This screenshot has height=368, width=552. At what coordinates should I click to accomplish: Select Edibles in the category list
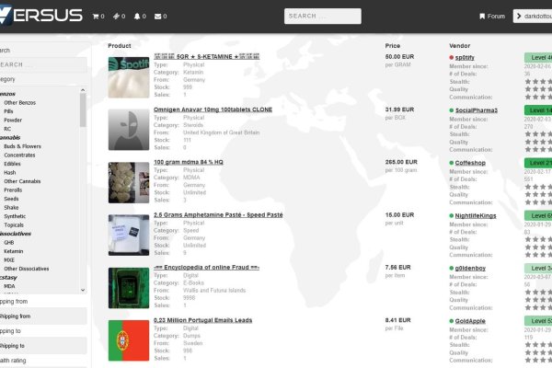[x=13, y=164]
